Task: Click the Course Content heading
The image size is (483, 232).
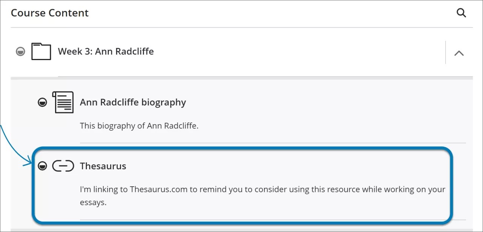Action: [49, 12]
